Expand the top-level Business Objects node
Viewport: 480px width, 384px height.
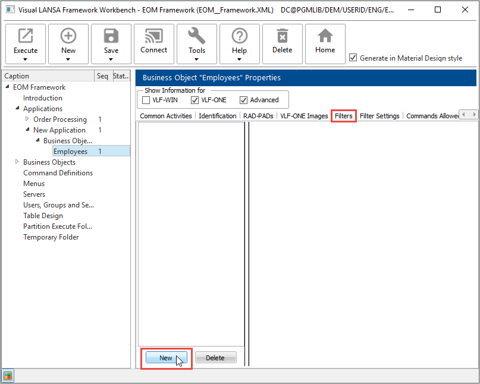click(17, 162)
